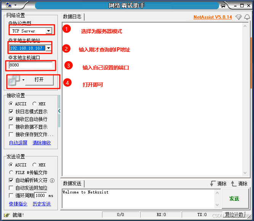This screenshot has width=254, height=221.
Task: Maximize the NetAssist window
Action: coord(242,5)
